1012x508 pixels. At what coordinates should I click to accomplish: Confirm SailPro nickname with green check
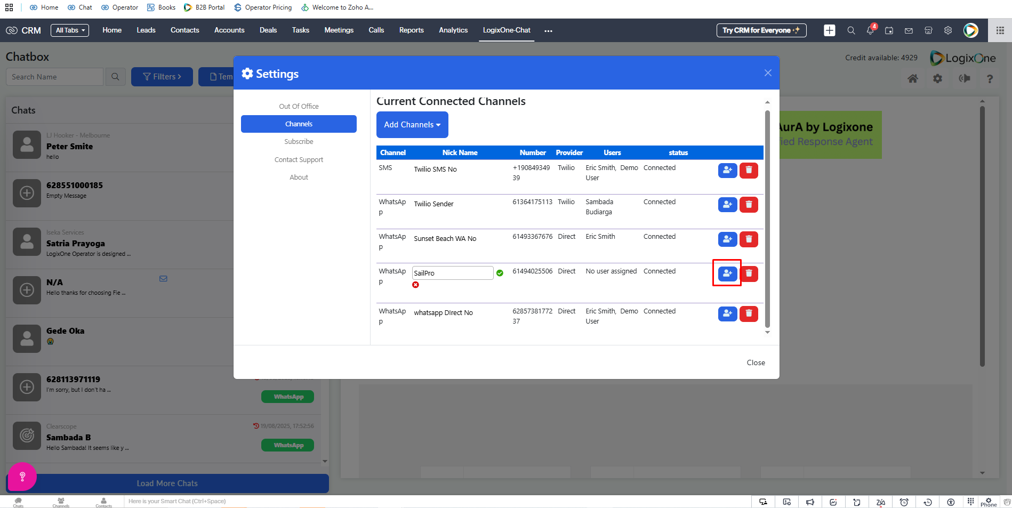coord(500,273)
